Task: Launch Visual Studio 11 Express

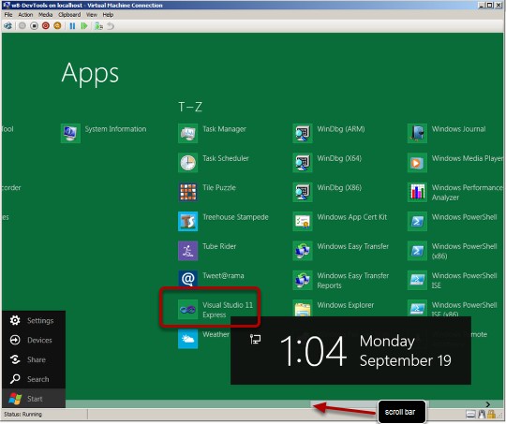Action: pyautogui.click(x=216, y=310)
